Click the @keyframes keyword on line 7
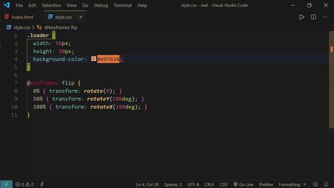The width and height of the screenshot is (334, 188). tap(42, 83)
